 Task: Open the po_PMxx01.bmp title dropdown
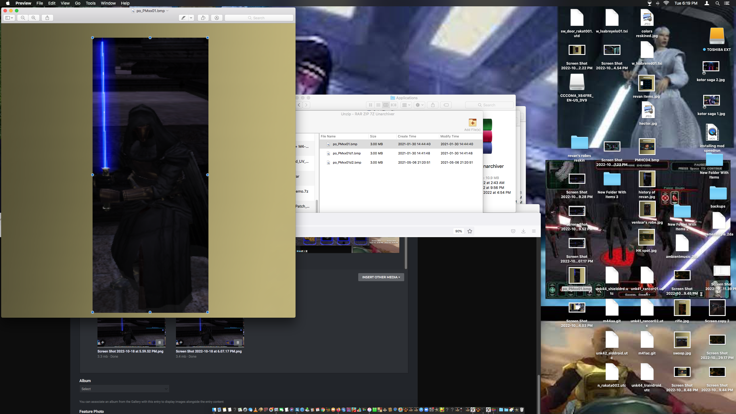tap(167, 11)
